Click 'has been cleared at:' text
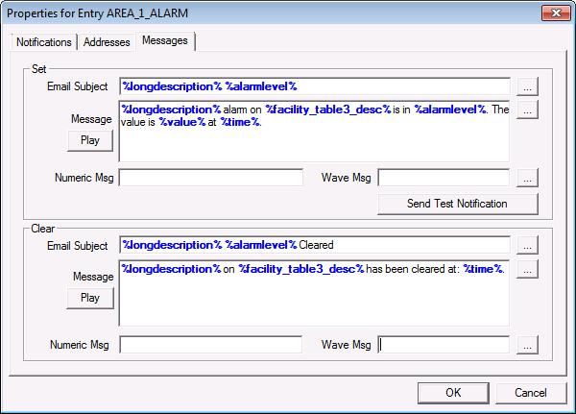Screen dimensions: 576x414 (413, 269)
